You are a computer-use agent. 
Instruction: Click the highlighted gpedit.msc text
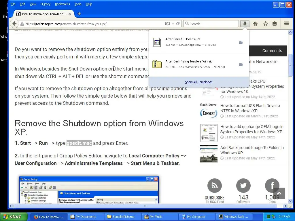(79, 143)
